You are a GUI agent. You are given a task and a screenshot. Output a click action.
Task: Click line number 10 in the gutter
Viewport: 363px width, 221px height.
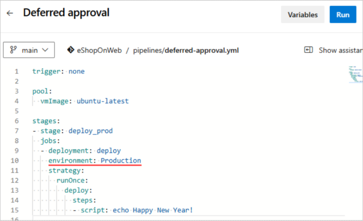tap(15, 161)
